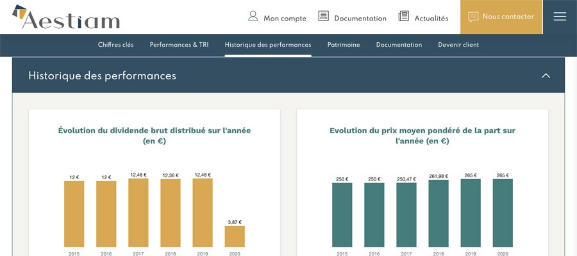Click the Aestiam logo

[x=66, y=17]
